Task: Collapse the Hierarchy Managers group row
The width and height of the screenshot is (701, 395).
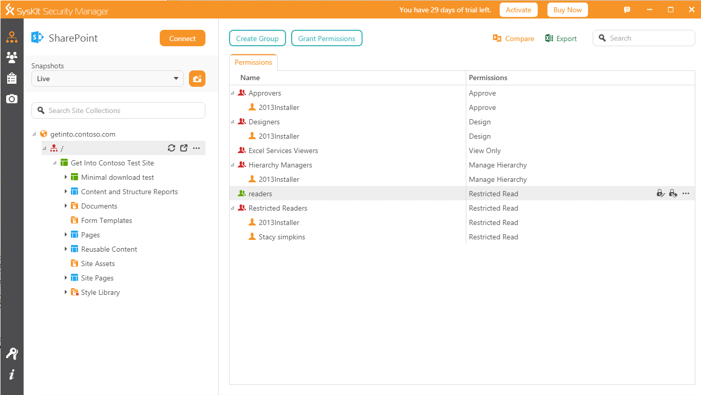Action: point(233,165)
